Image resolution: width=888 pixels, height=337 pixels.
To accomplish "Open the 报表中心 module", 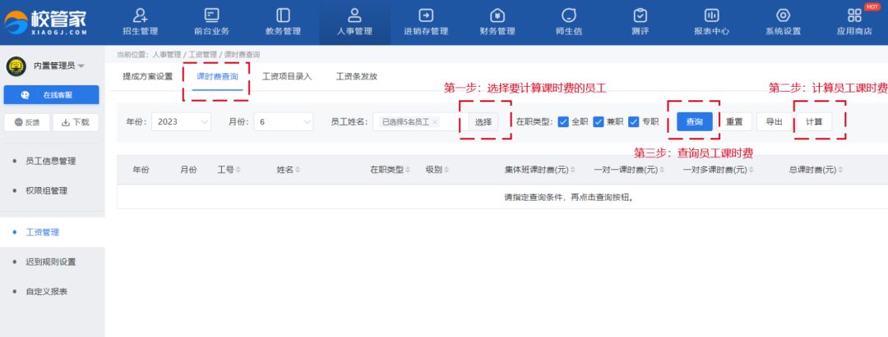I will 711,22.
